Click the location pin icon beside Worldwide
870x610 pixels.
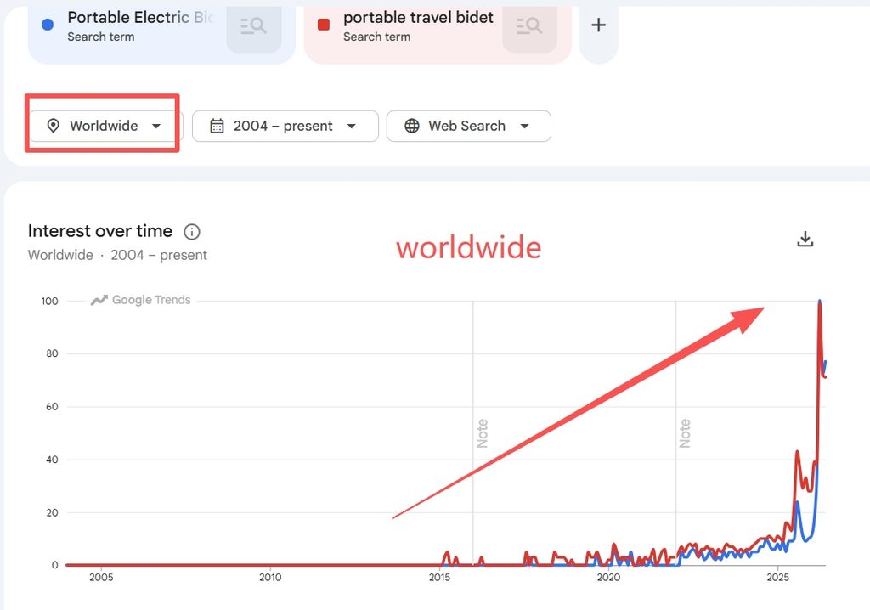click(x=53, y=126)
